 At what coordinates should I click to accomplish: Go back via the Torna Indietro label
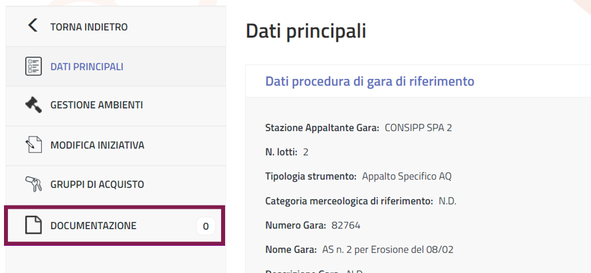pyautogui.click(x=89, y=27)
